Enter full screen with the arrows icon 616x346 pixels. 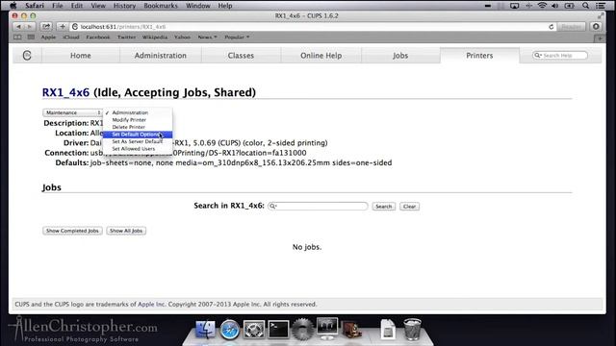pos(601,15)
